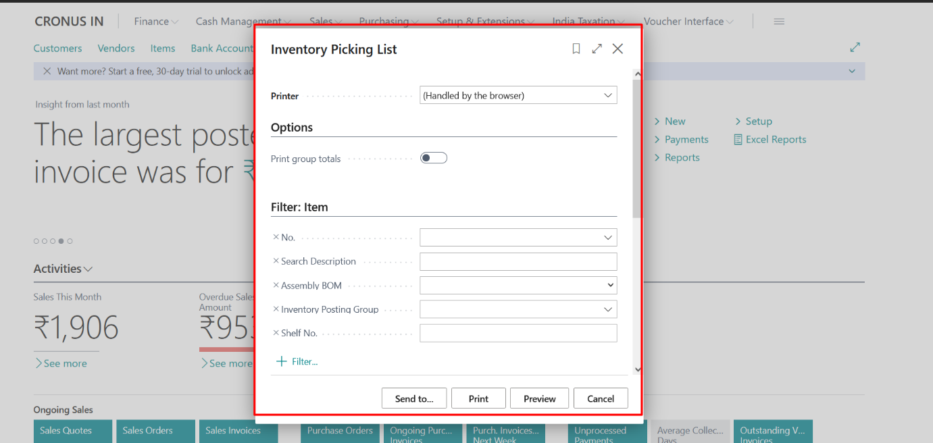This screenshot has height=443, width=933.
Task: Click inside the Shelf No. input field
Action: [518, 332]
